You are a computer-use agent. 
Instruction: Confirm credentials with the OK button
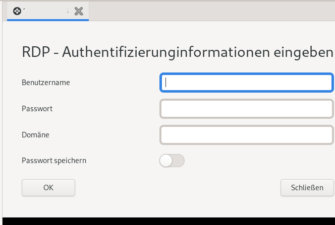[x=48, y=188]
